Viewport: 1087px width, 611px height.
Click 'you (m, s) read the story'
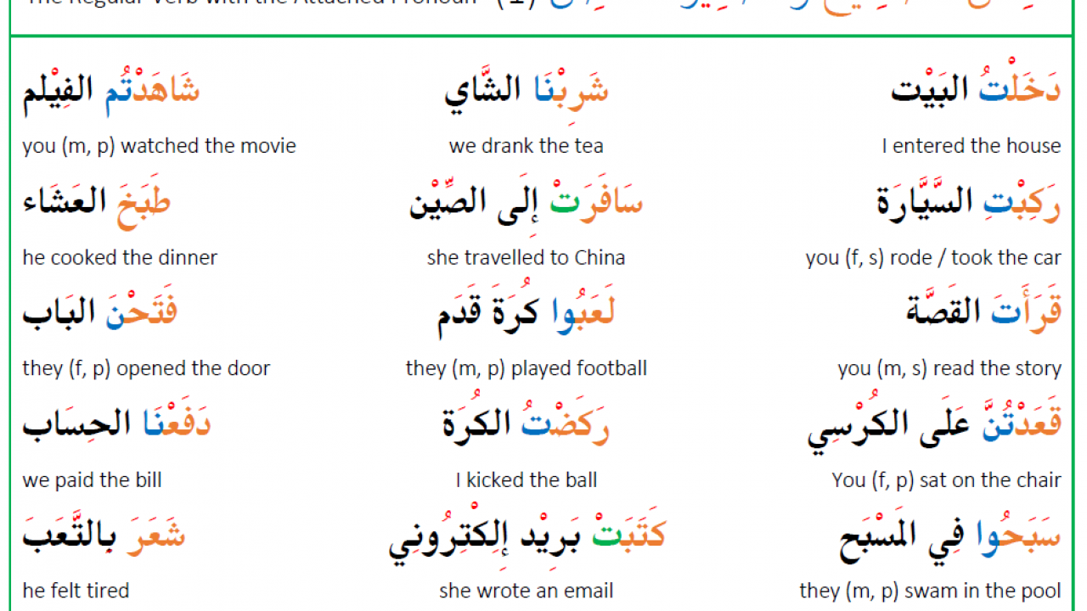949,369
